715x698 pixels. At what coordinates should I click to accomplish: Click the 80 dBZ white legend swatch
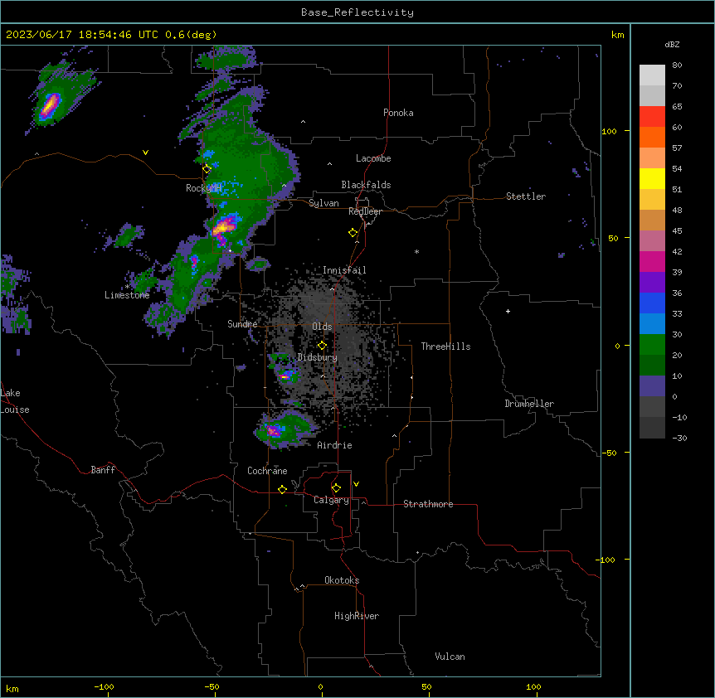point(652,75)
